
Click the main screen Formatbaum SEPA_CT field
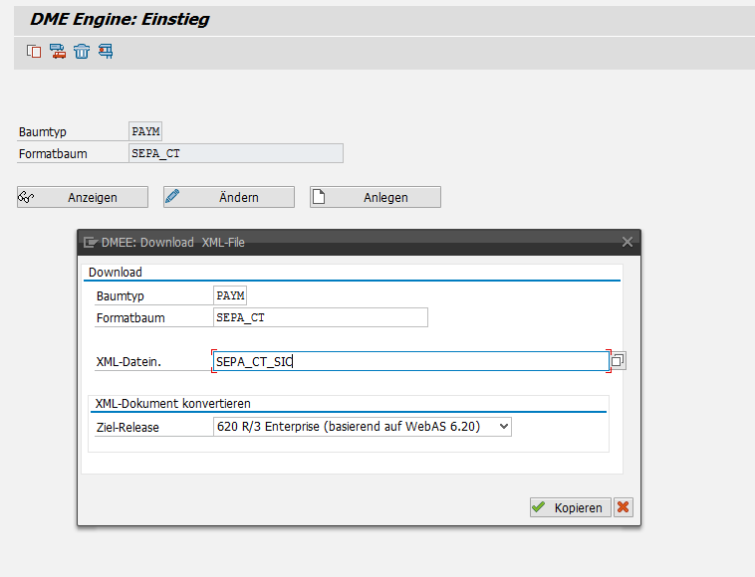(x=236, y=153)
